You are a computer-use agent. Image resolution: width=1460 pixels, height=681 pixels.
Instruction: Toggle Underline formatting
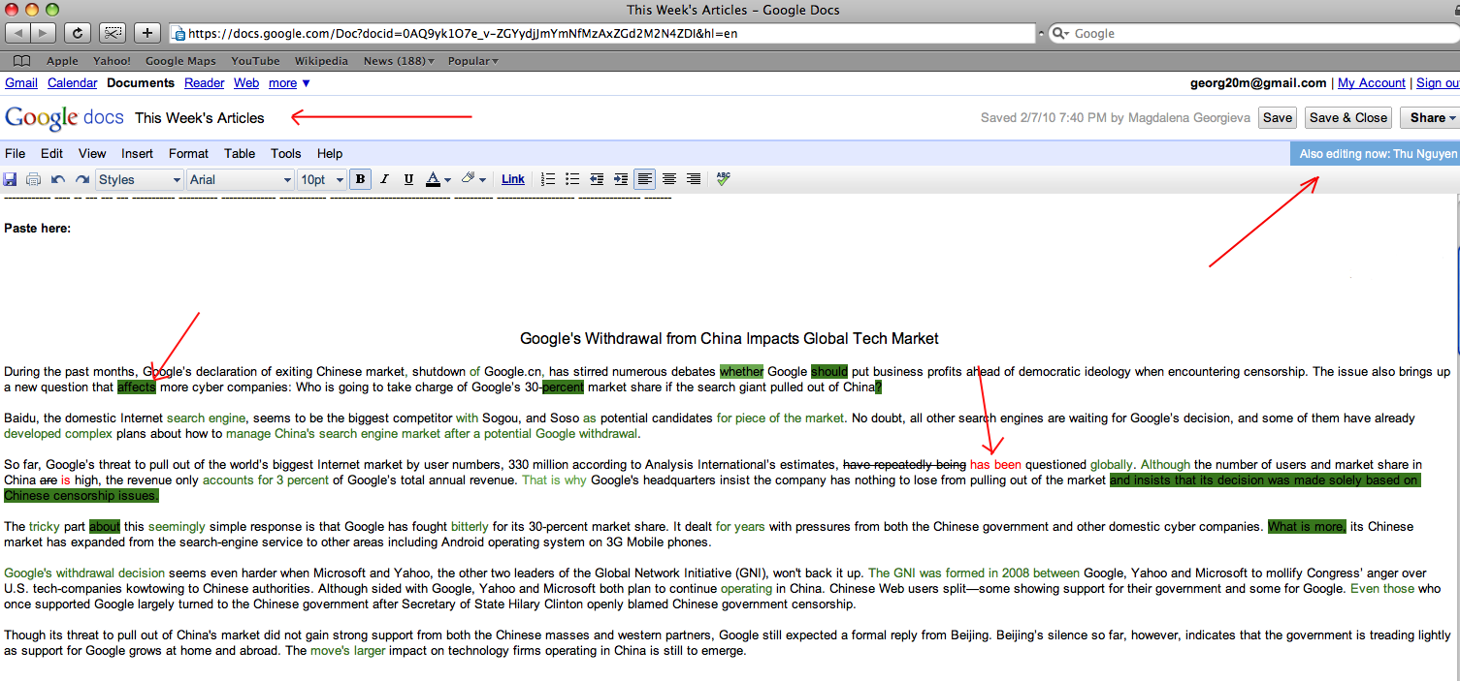[x=408, y=179]
